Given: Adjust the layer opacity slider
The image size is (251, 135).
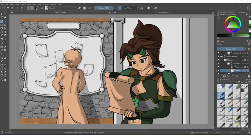Looking at the screenshot, I should click(x=231, y=49).
